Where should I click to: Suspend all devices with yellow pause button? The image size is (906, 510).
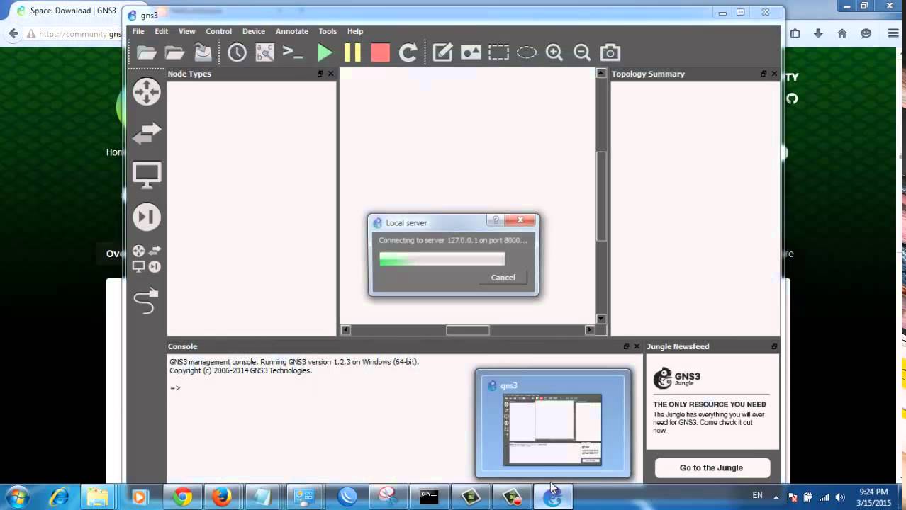click(x=352, y=52)
